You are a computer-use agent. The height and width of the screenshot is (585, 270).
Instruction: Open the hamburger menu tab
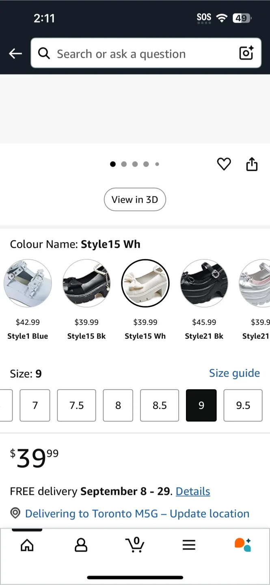pos(189,545)
